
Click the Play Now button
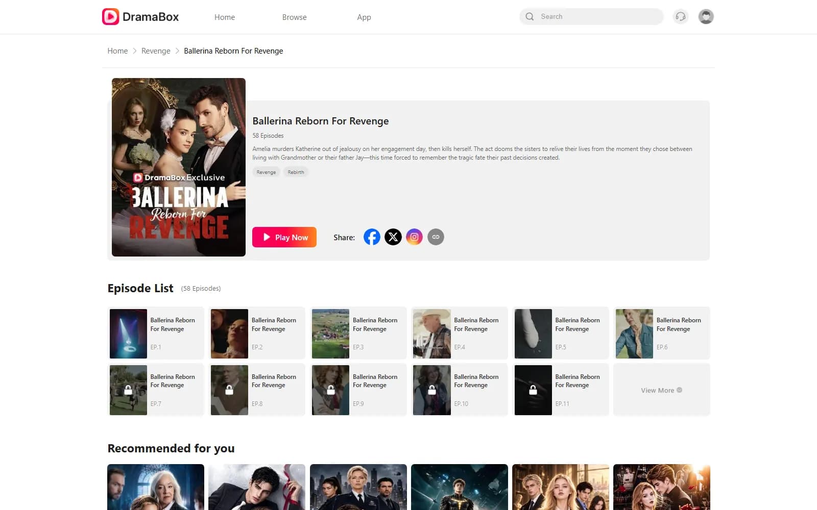point(284,237)
